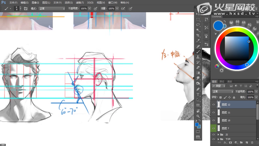The height and width of the screenshot is (146, 259).
Task: Expand the ZI layer group
Action: click(218, 135)
